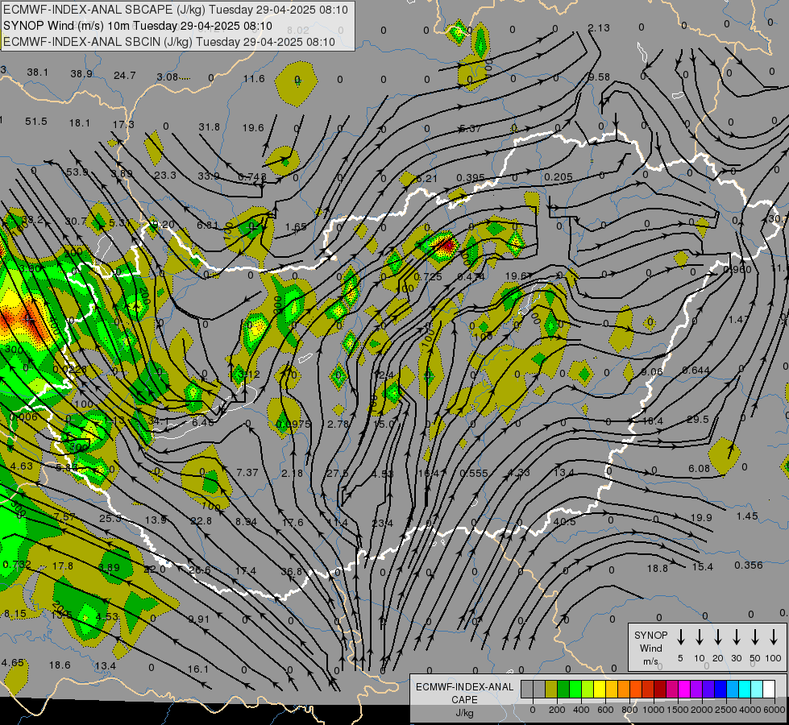Click the map value 31.8

pyautogui.click(x=210, y=126)
